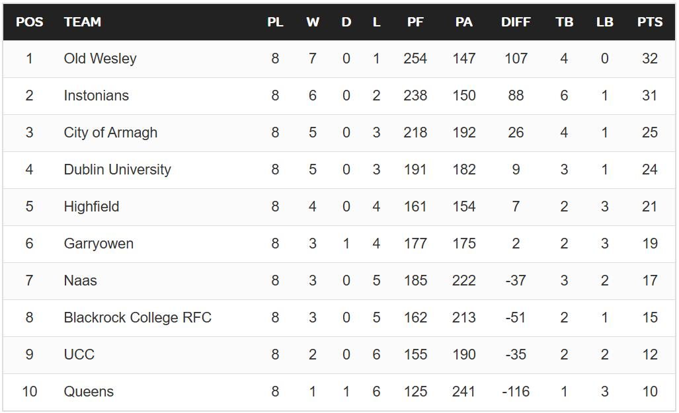The width and height of the screenshot is (679, 413).
Task: Click the City of Armagh team name
Action: point(110,132)
